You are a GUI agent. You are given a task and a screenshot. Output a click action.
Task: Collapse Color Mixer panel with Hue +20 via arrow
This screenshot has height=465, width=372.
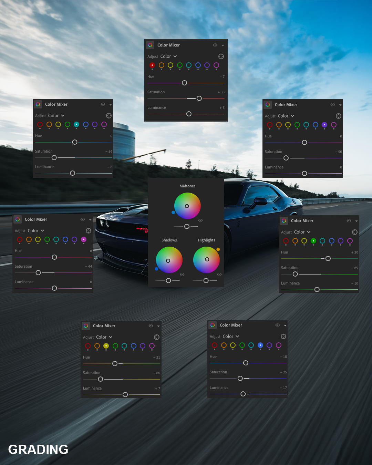356,221
